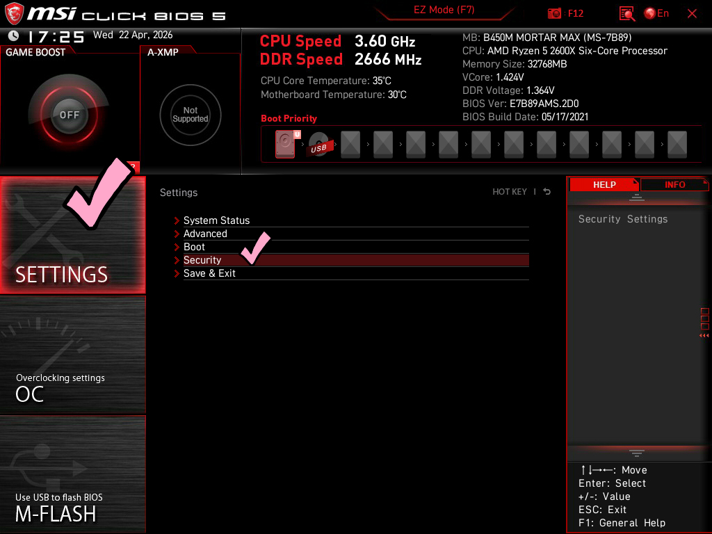Select the last empty boot priority slot
The width and height of the screenshot is (712, 534).
click(677, 145)
